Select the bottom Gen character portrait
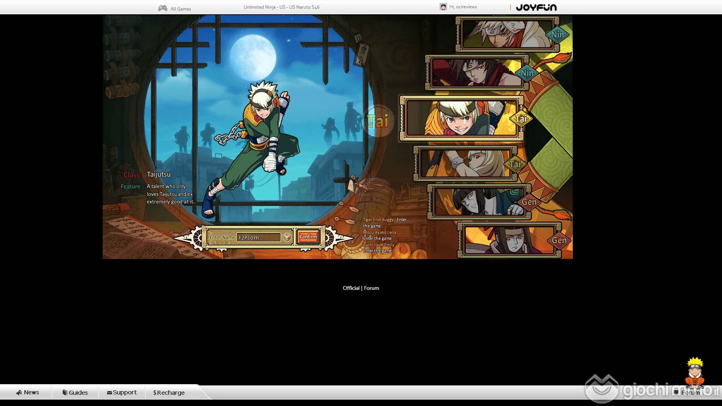 pos(509,240)
